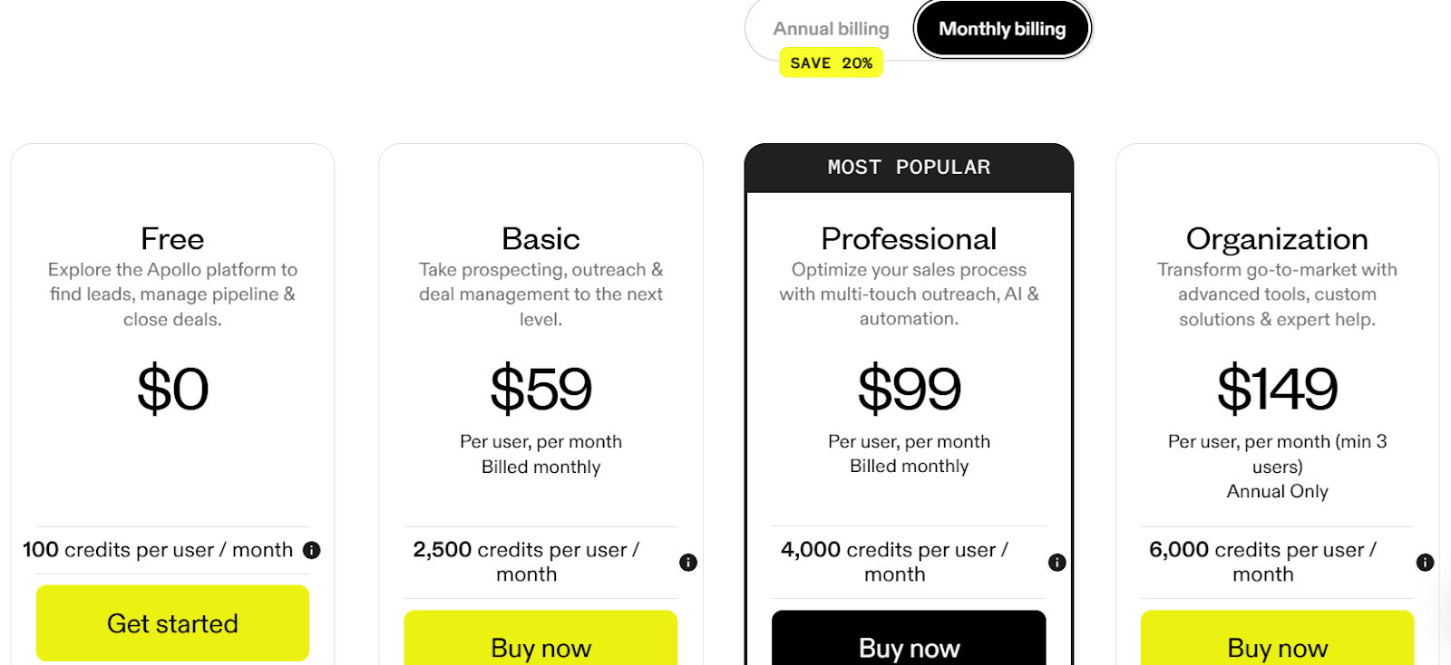Screen dimensions: 1451x665
Task: Open the info tooltip for Free plan credits
Action: coord(312,550)
